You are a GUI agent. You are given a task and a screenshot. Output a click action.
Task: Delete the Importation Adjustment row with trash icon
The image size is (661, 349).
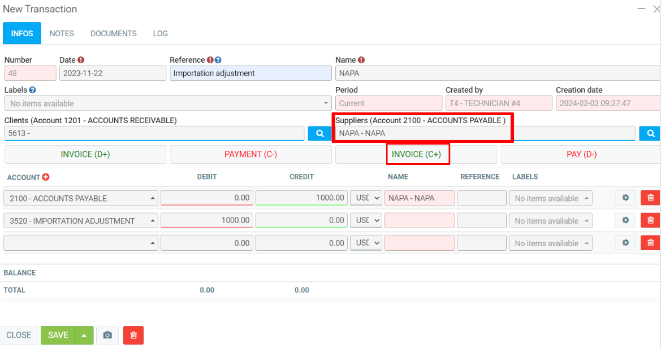[650, 221]
